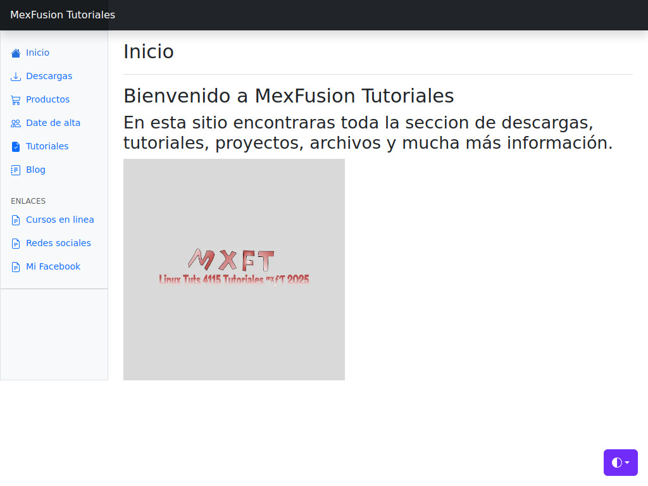648x486 pixels.
Task: Open the Date de alta registration link
Action: 53,123
